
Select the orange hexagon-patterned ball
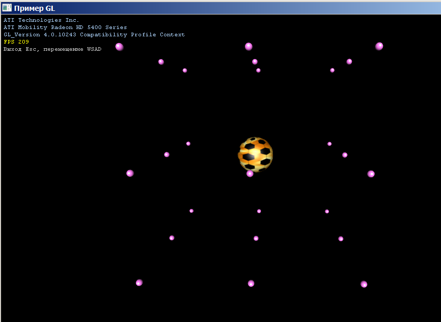(255, 154)
